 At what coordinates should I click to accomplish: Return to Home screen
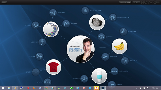tap(136, 2)
